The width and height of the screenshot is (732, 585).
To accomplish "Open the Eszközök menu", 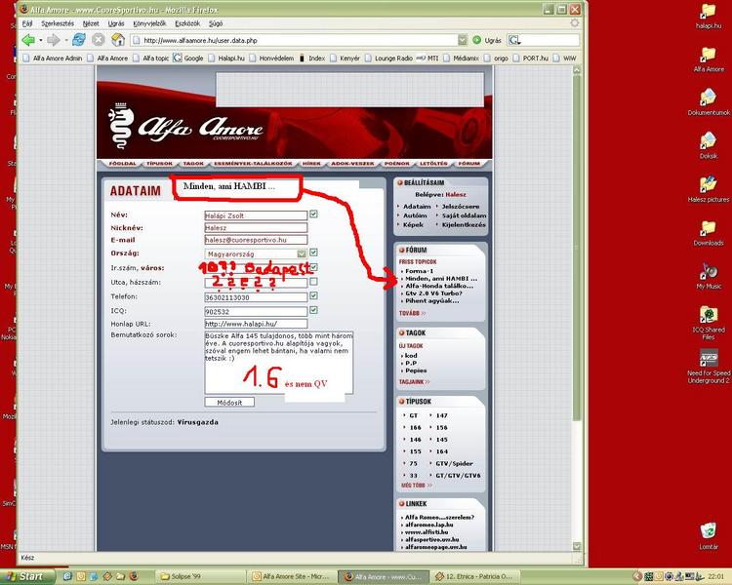I will pyautogui.click(x=187, y=23).
